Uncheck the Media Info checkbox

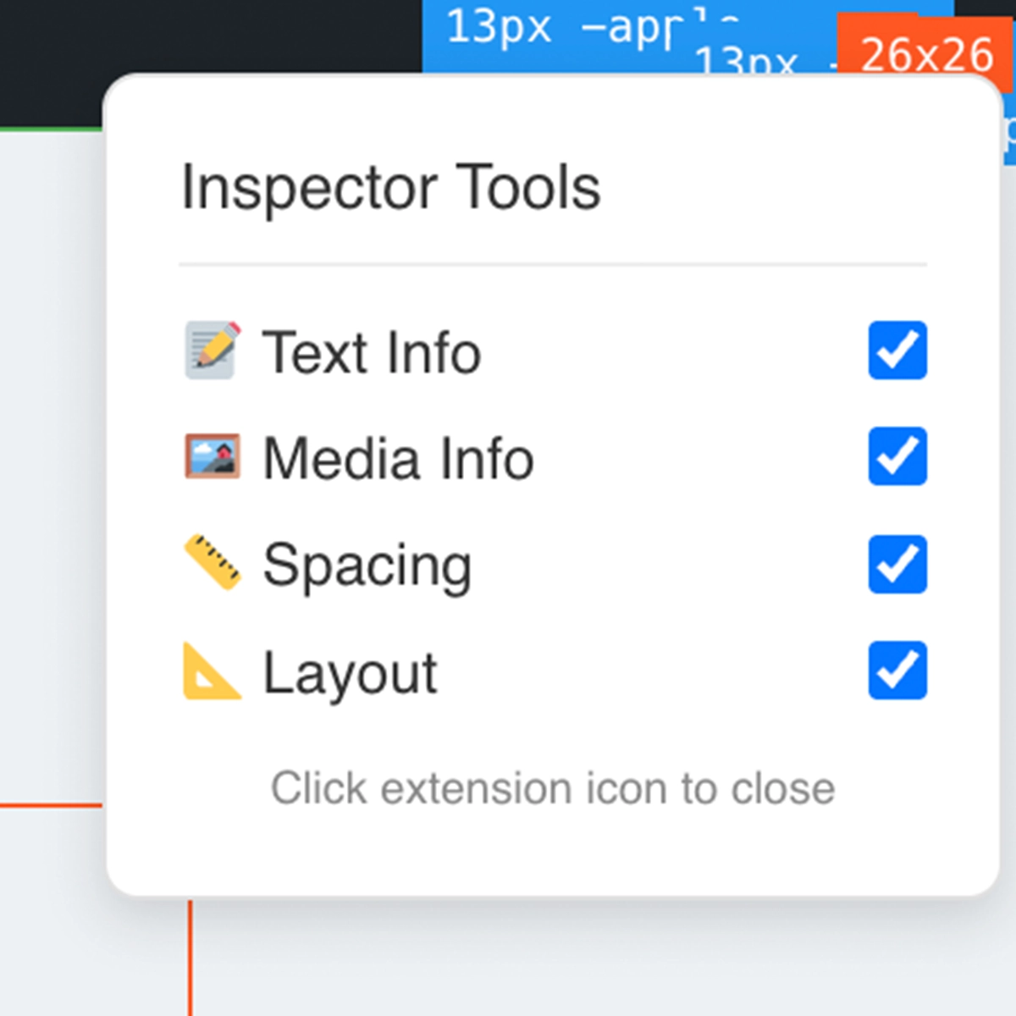tap(897, 457)
